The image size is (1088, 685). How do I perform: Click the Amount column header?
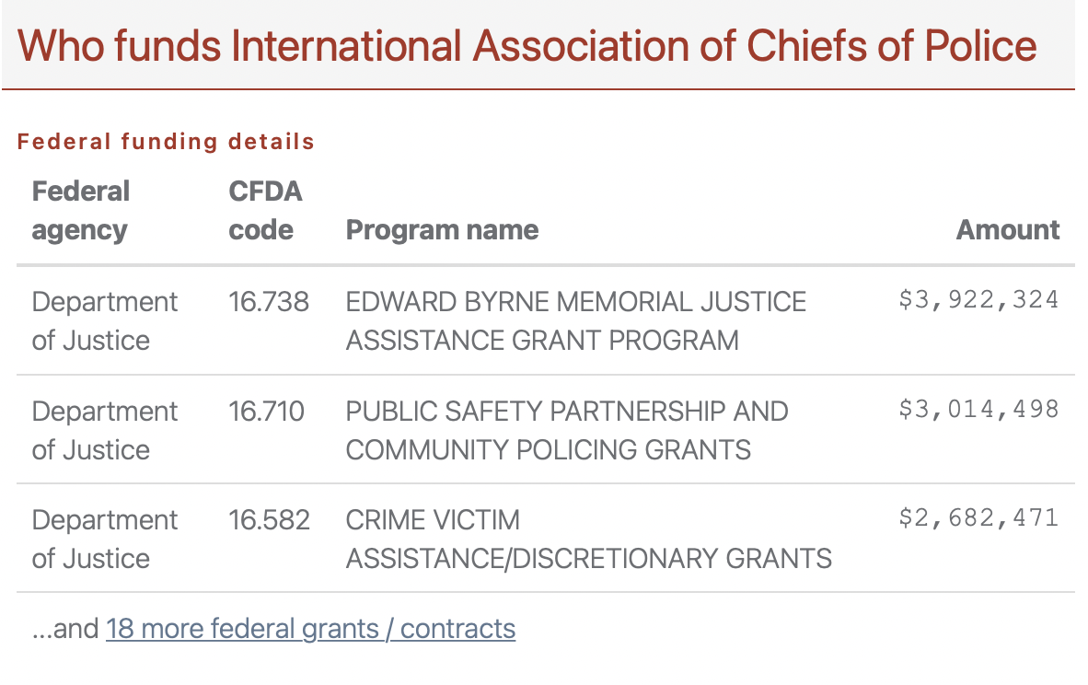pos(1008,230)
